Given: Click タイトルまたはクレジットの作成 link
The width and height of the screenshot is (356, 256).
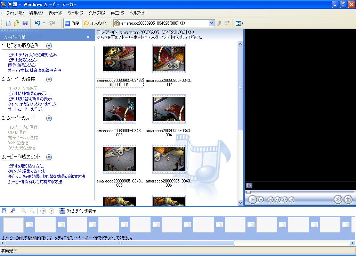Looking at the screenshot, I should click(x=32, y=104).
